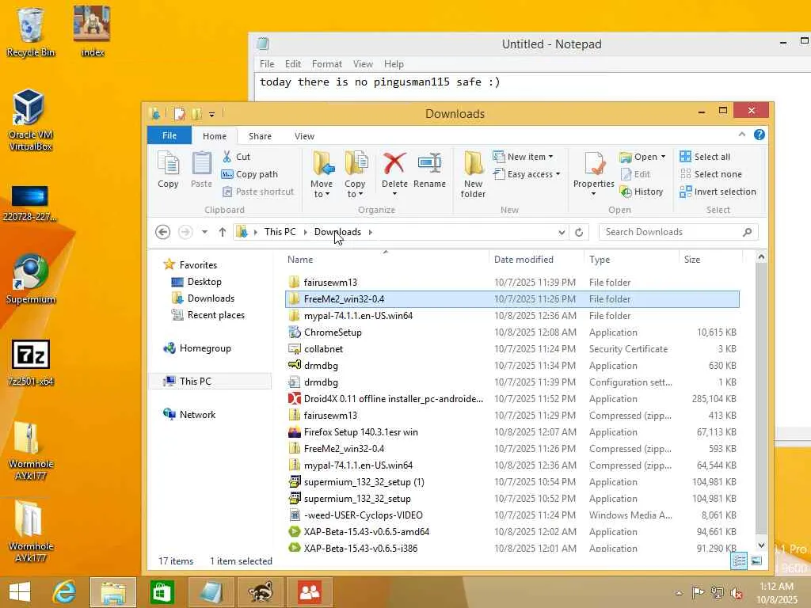Click Select all in the ribbon
811x608 pixels.
[705, 157]
